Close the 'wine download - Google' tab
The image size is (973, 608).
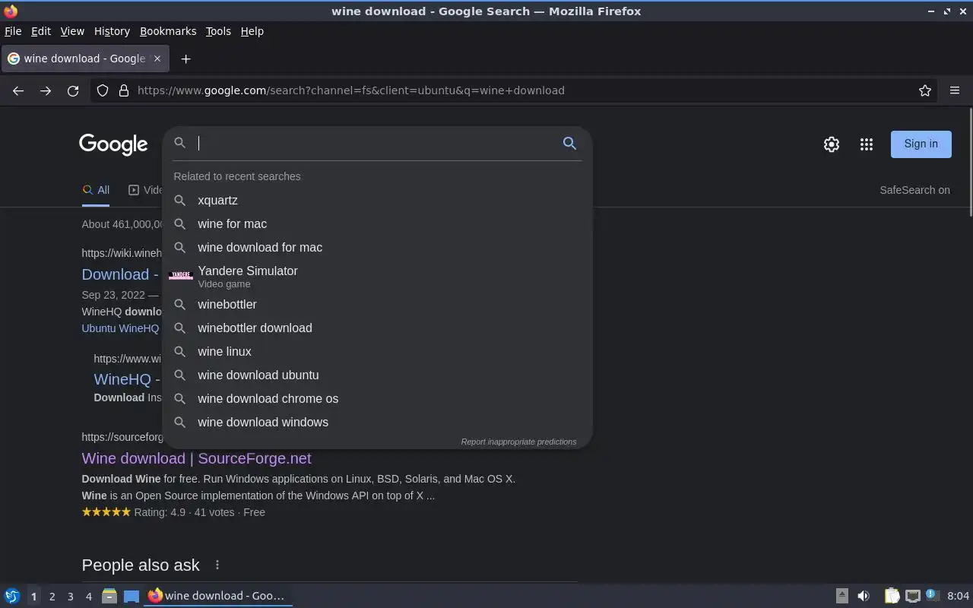click(157, 59)
